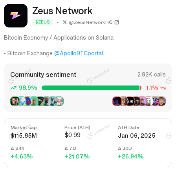This screenshot has width=176, height=171.
Task: Click the Market cap label
Action: 24,127
